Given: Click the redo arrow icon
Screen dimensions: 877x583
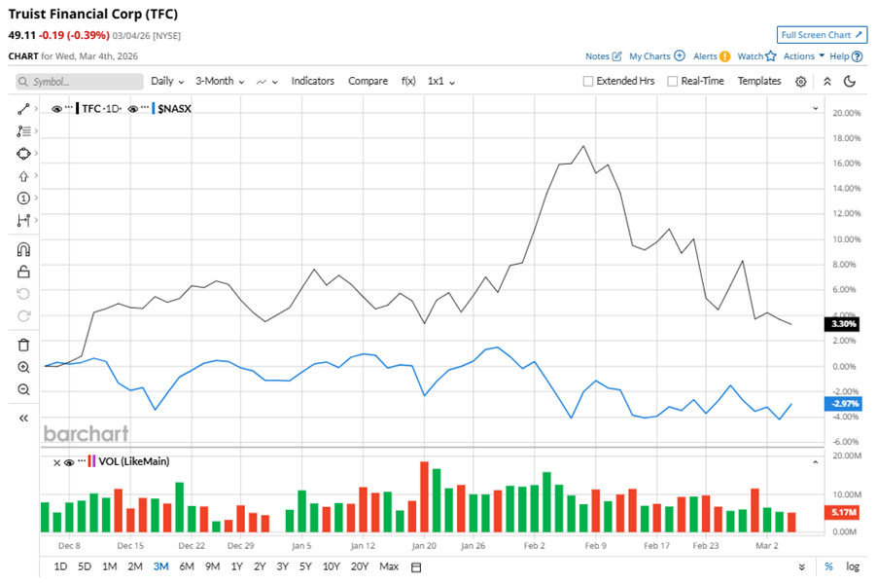Looking at the screenshot, I should pyautogui.click(x=23, y=316).
